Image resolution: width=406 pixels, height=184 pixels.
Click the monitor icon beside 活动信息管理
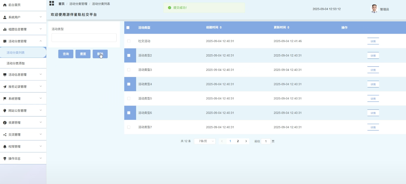tap(5, 75)
